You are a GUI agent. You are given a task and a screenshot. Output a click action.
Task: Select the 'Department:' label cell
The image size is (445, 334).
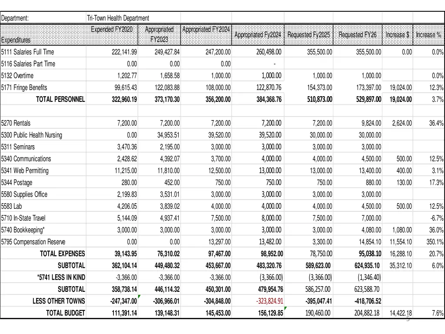click(15, 18)
